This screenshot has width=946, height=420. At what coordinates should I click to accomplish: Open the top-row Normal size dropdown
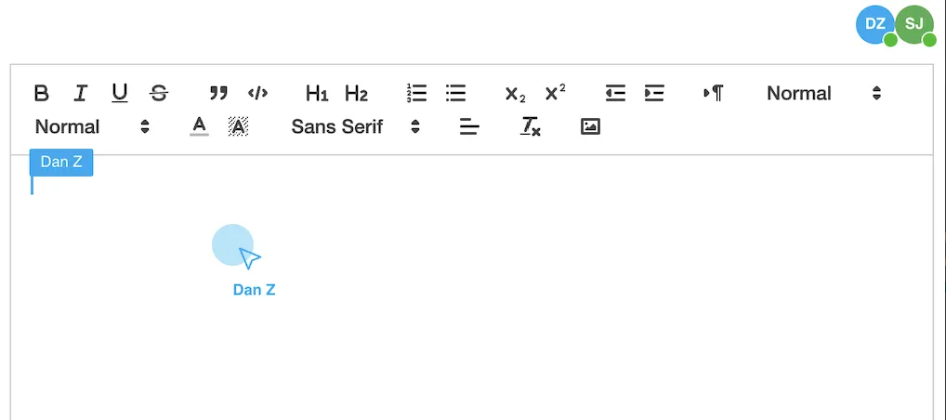(x=823, y=94)
